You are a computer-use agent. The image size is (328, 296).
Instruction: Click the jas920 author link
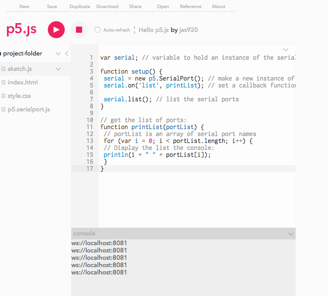188,30
